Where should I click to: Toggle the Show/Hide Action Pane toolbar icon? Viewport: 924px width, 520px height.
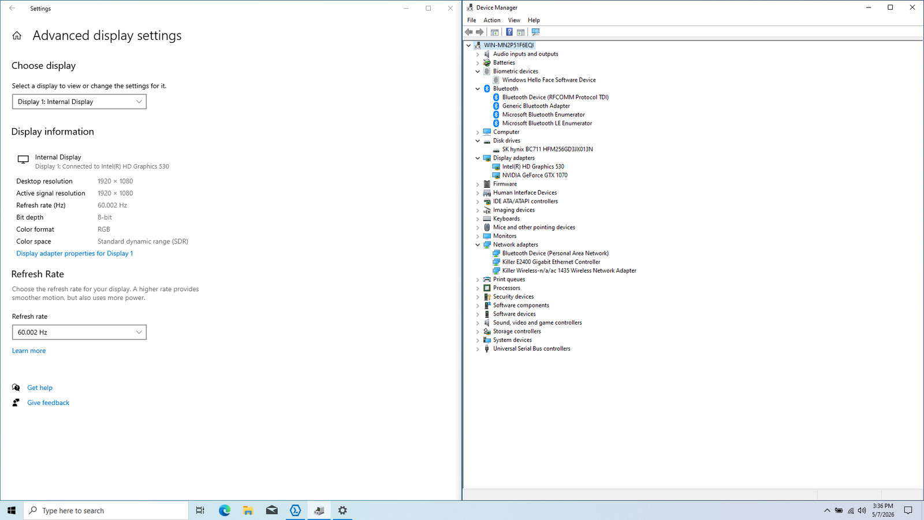521,32
